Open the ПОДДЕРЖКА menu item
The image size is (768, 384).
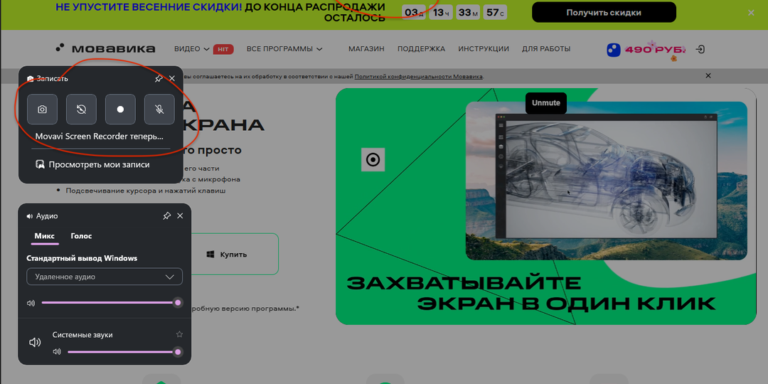pyautogui.click(x=421, y=49)
